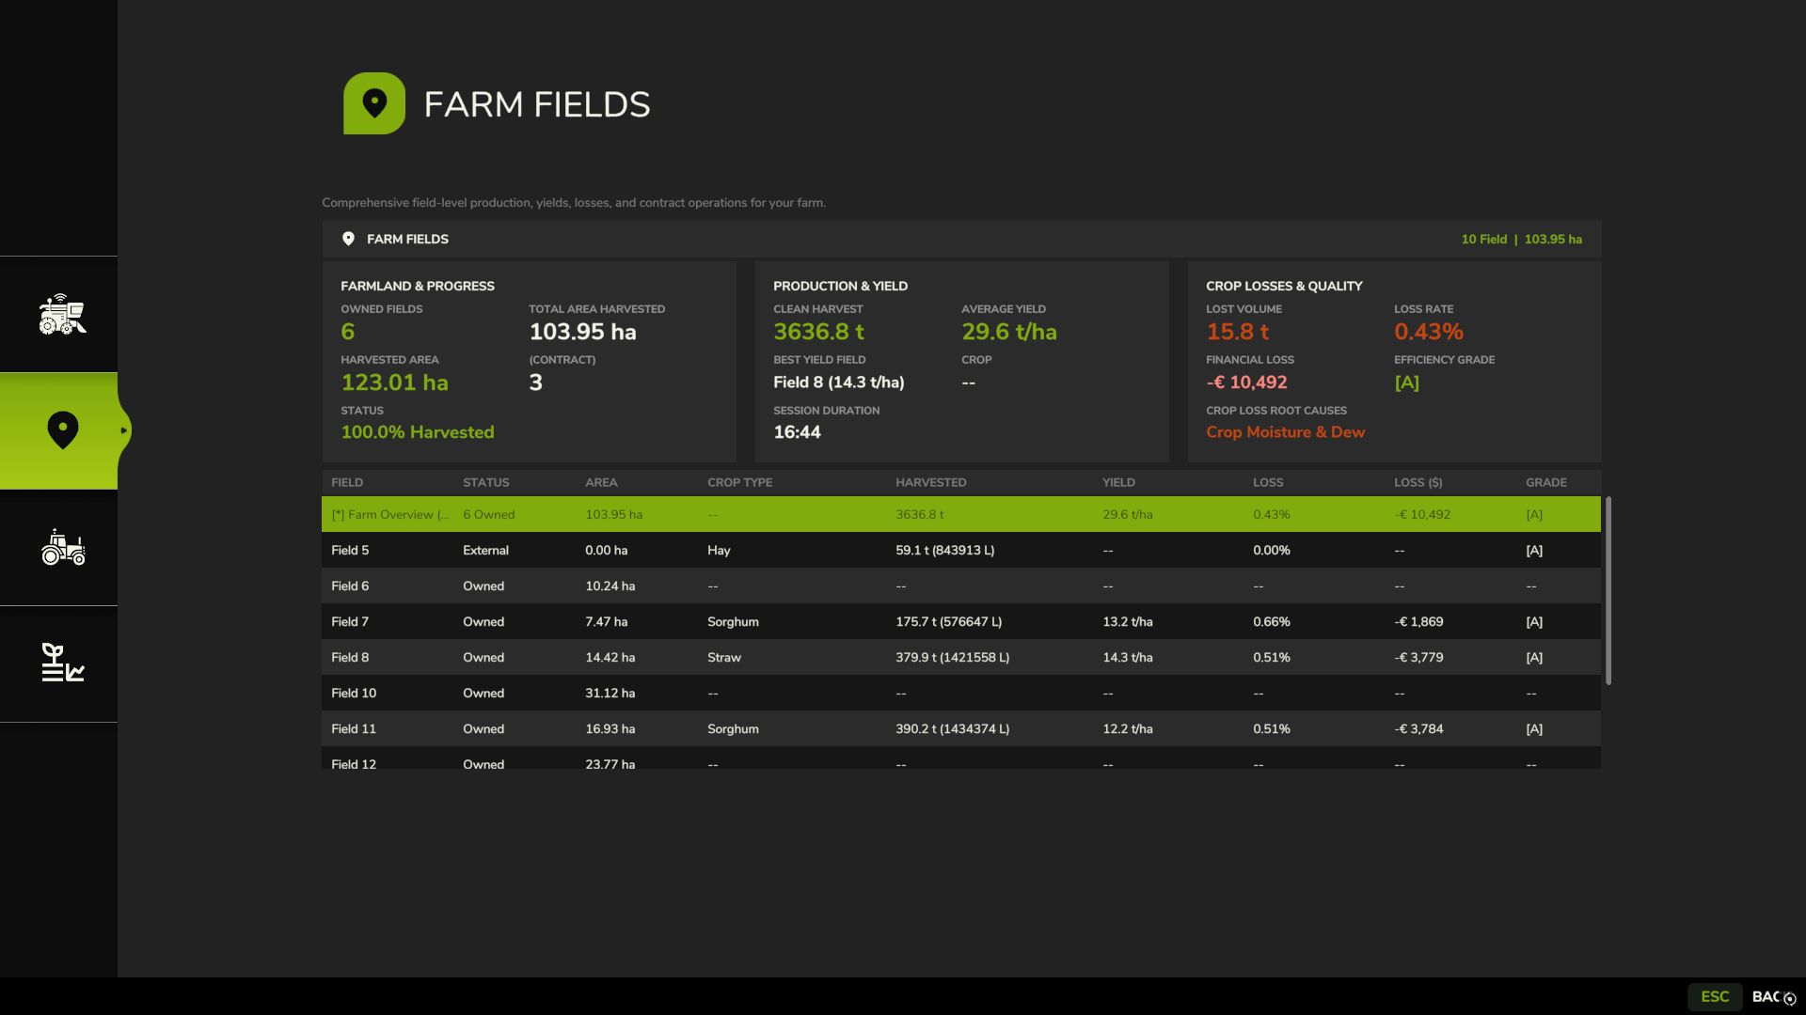1806x1015 pixels.
Task: Open the tractor vehicles sidebar tab
Action: click(x=58, y=548)
